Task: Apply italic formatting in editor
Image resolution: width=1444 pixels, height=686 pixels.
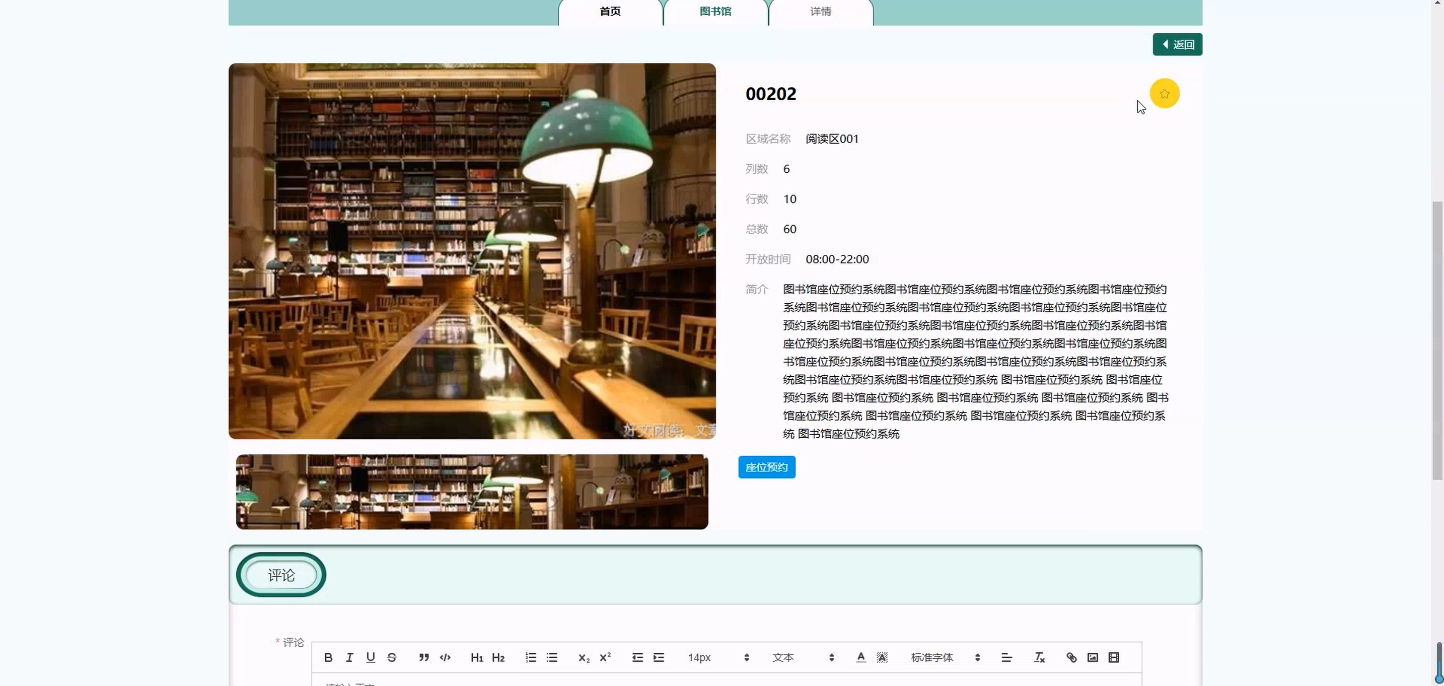Action: (349, 657)
